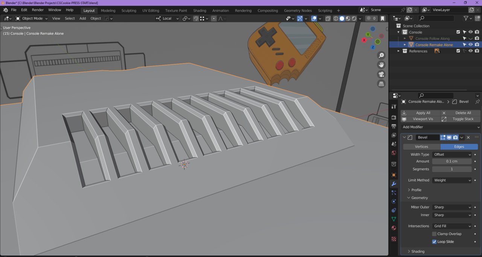This screenshot has width=482, height=257.
Task: Toggle X-ray display in viewport header
Action: pyautogui.click(x=328, y=18)
